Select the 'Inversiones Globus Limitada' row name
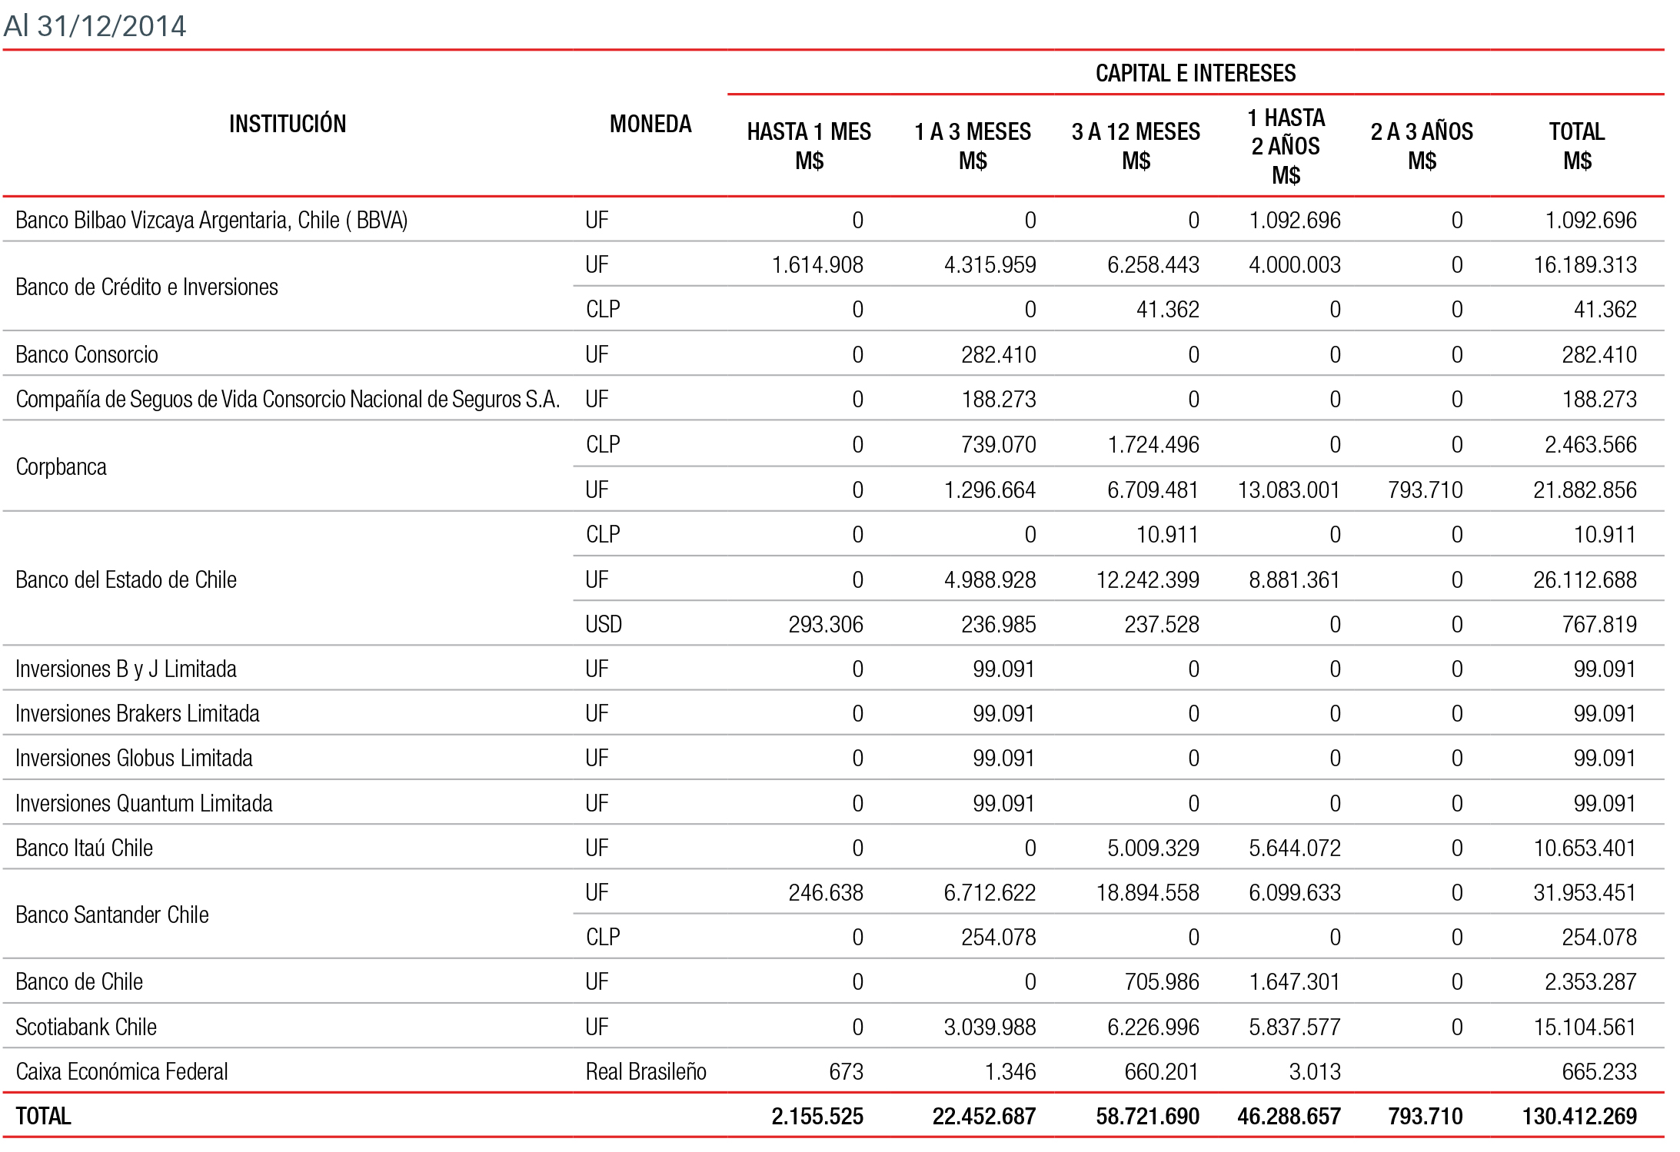The image size is (1680, 1152). click(134, 759)
